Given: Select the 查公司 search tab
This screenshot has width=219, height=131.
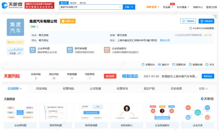Looking at the screenshot, I should click(x=64, y=3).
